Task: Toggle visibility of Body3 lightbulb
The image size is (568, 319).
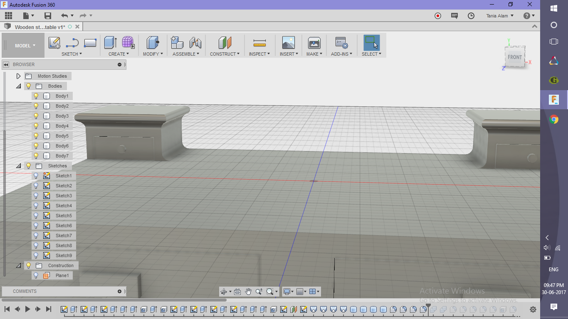Action: [x=36, y=116]
